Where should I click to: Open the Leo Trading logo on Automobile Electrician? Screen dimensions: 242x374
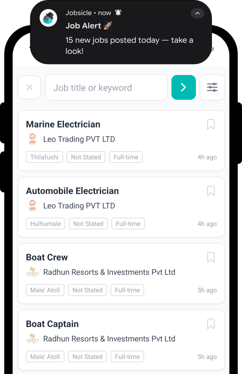tap(32, 205)
